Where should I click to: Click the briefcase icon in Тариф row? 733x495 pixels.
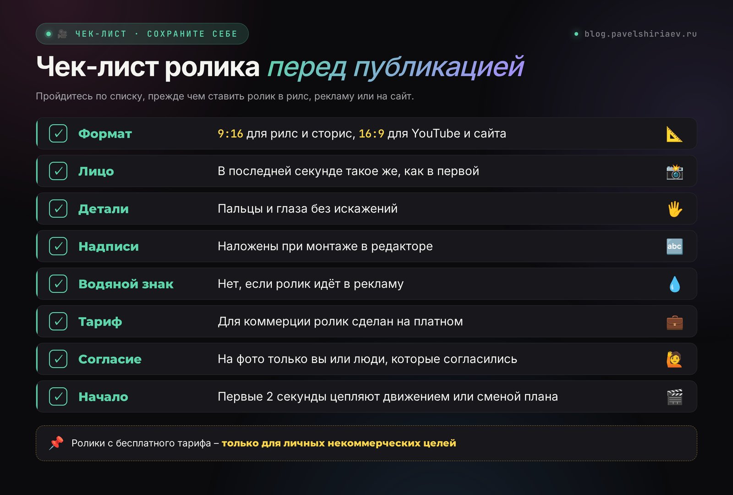click(674, 322)
